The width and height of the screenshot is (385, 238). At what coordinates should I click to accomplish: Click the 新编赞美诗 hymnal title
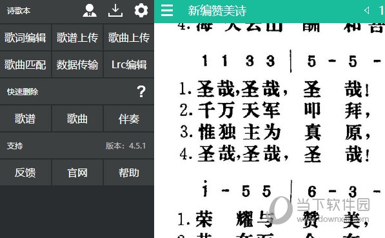click(217, 11)
